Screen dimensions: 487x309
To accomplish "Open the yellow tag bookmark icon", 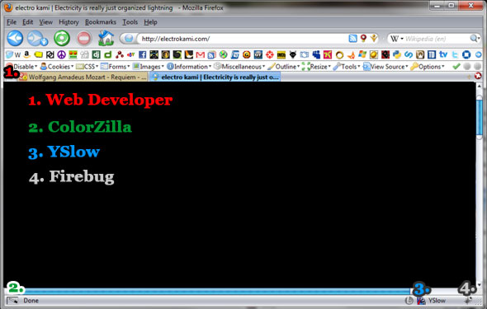I will (x=39, y=55).
